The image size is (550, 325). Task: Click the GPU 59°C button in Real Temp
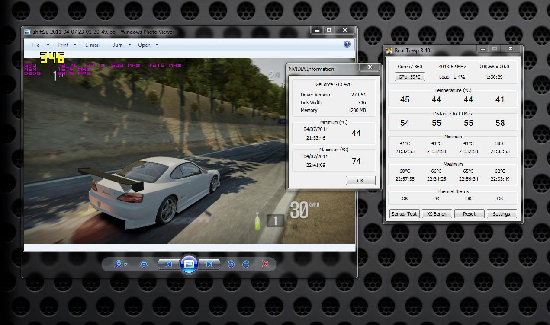(x=410, y=76)
